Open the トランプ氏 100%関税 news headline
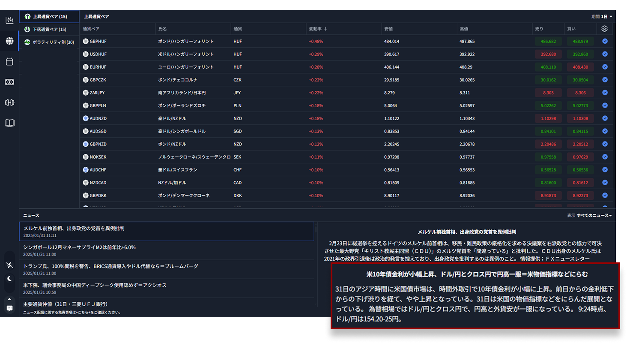Screen dimensions: 627x343 coord(111,266)
